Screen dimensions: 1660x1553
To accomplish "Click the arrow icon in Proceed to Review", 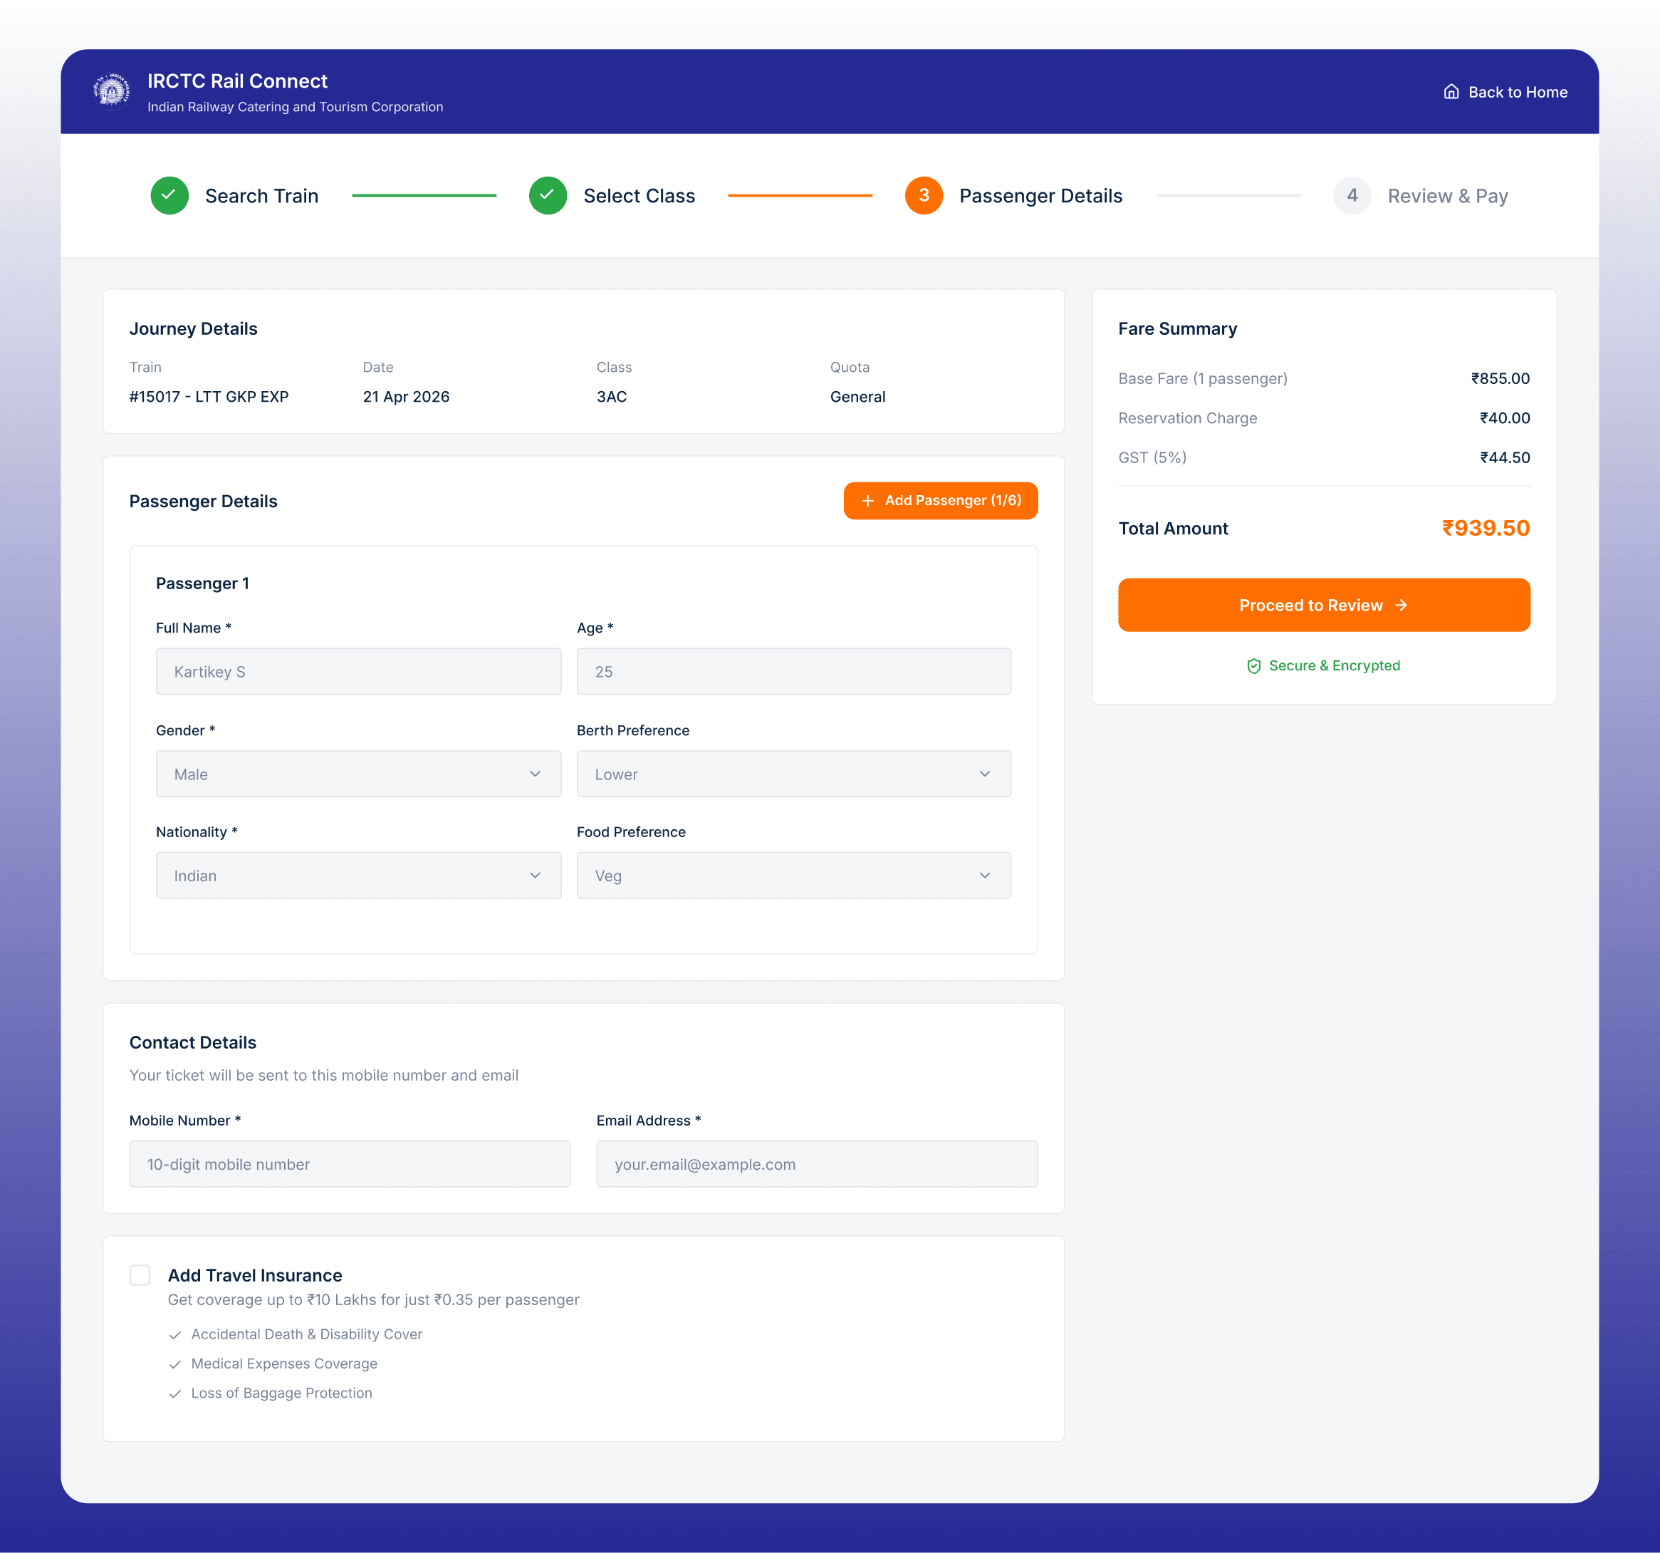I will click(1401, 605).
